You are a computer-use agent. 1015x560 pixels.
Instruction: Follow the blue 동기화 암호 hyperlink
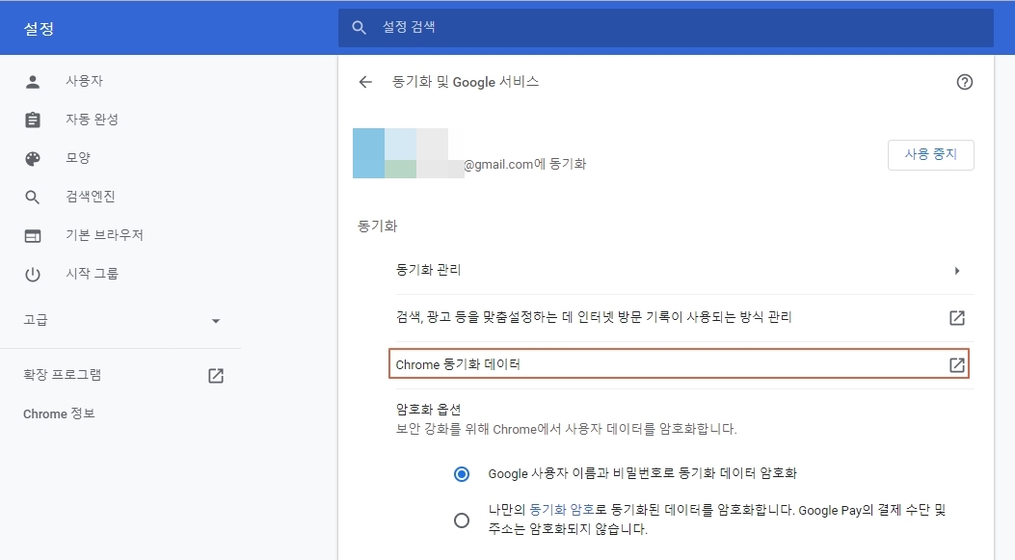click(562, 510)
